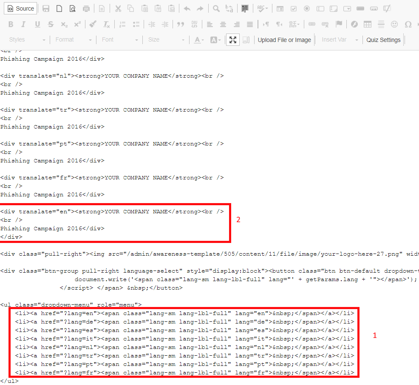419x385 pixels.
Task: Insert a Button form element
Action: pos(360,8)
